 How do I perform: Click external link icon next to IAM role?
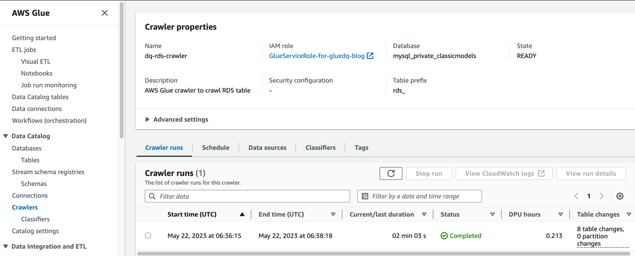click(370, 56)
